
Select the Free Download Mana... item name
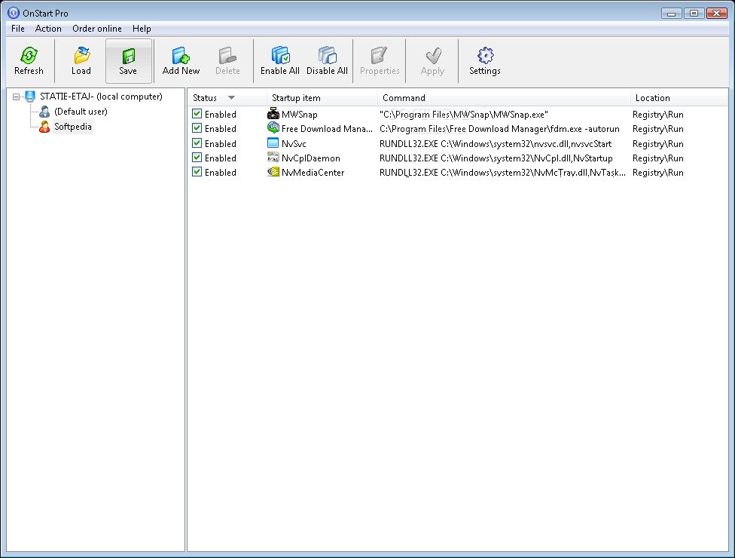[x=327, y=129]
